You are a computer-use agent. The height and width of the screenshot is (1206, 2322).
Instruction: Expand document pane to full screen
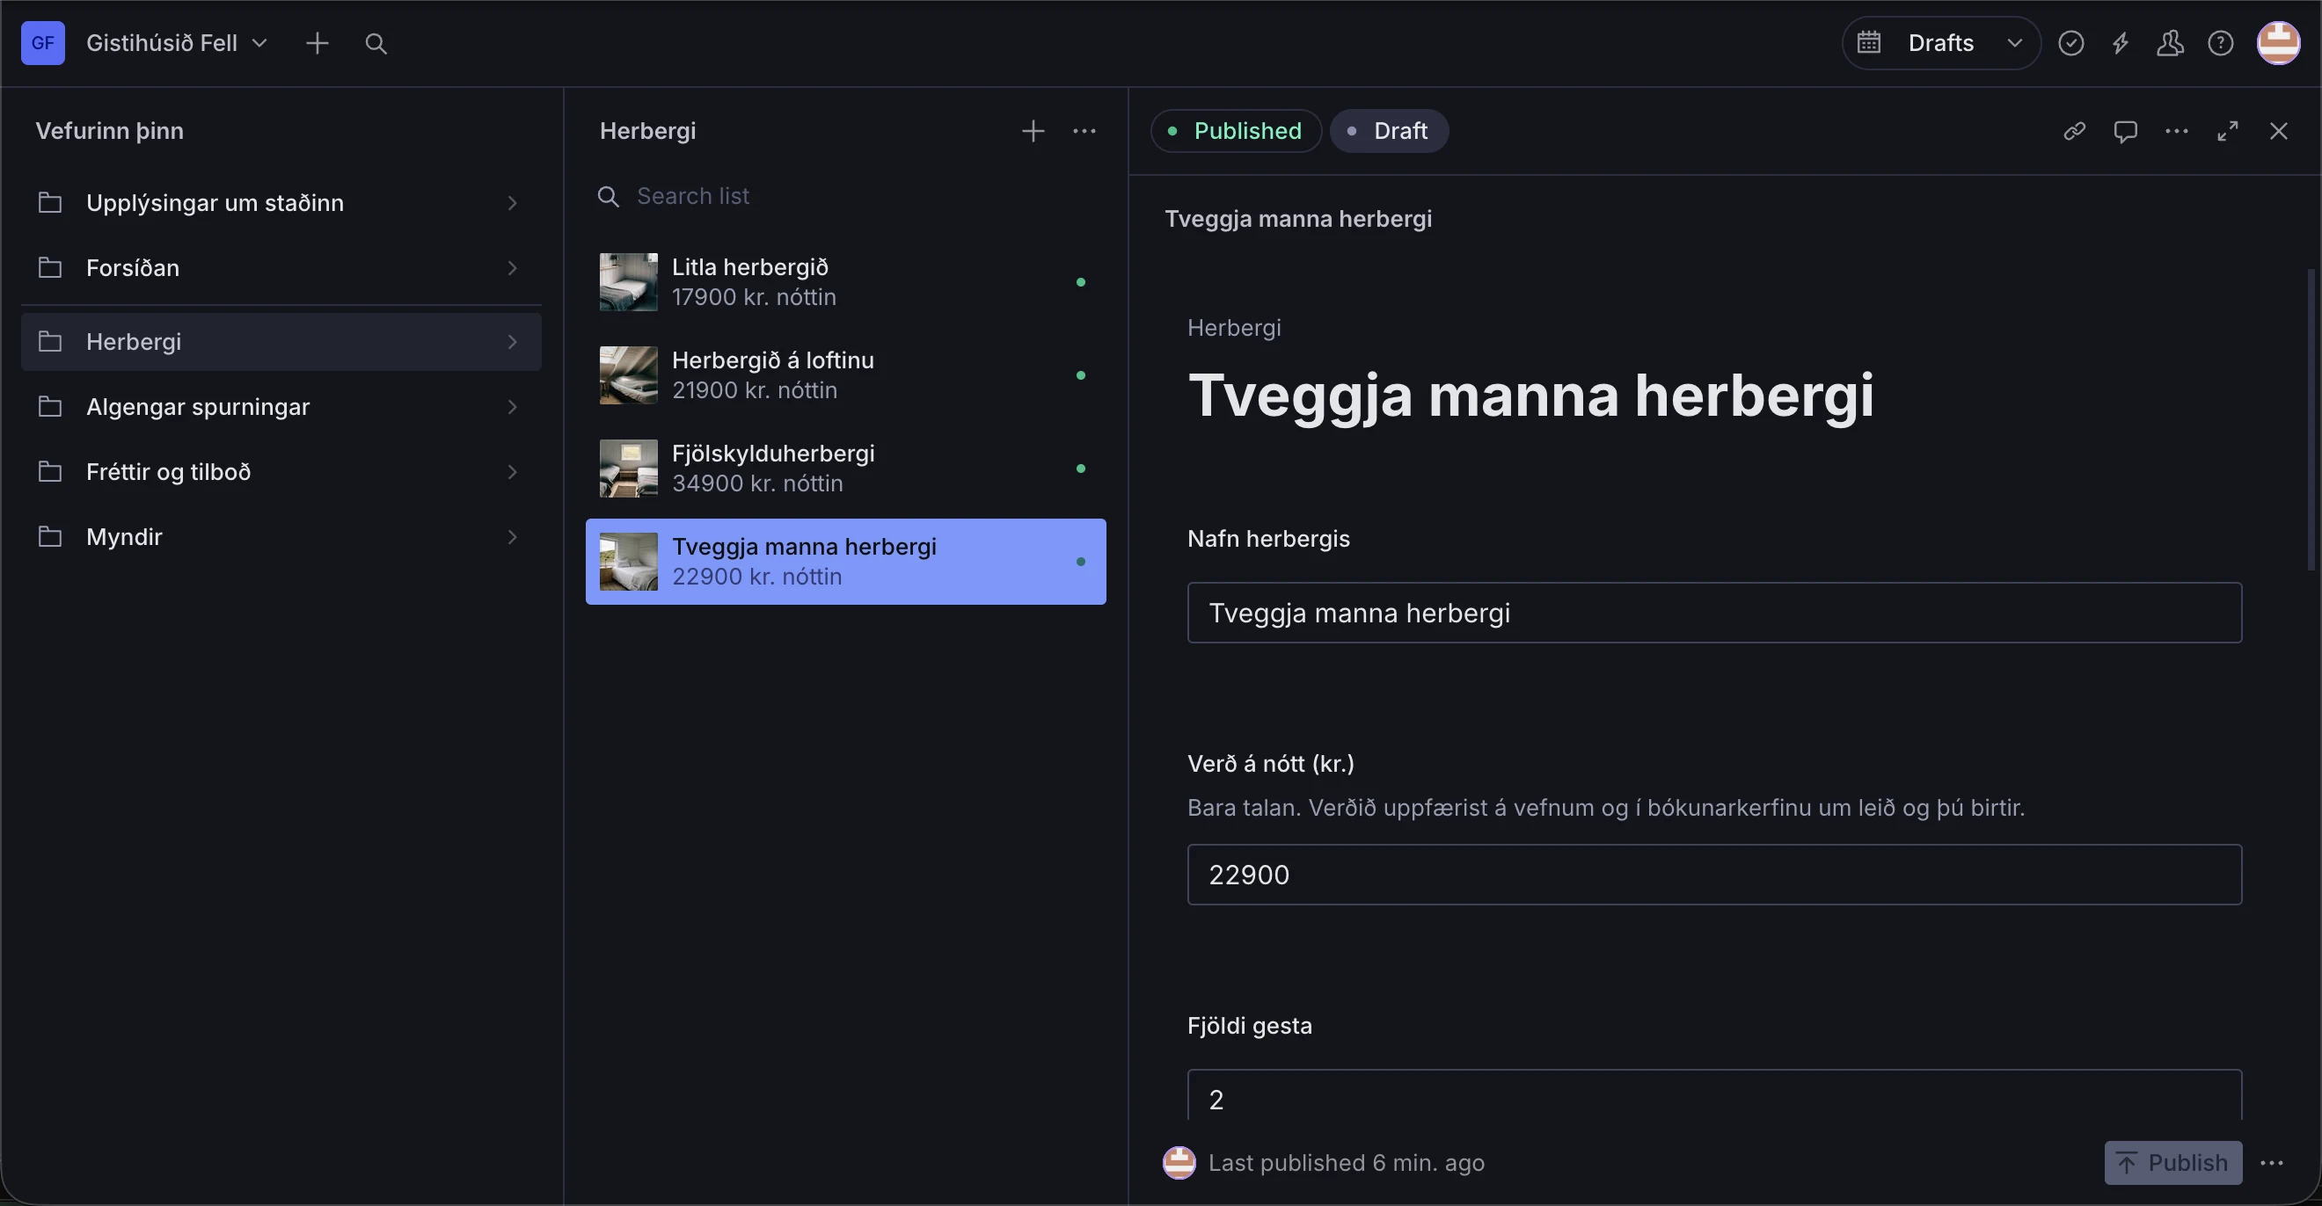tap(2227, 132)
